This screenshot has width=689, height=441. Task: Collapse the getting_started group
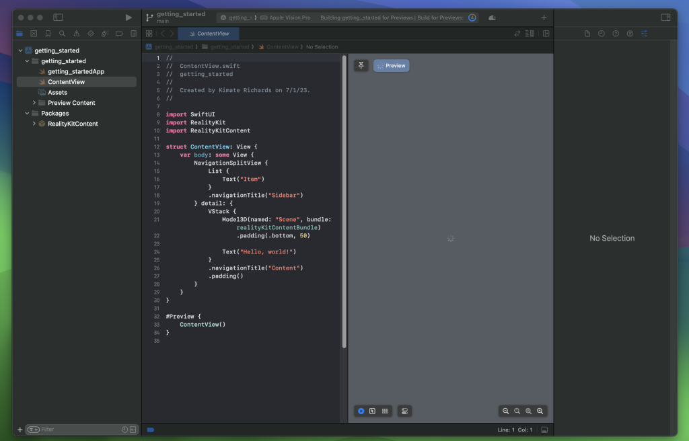click(x=27, y=61)
